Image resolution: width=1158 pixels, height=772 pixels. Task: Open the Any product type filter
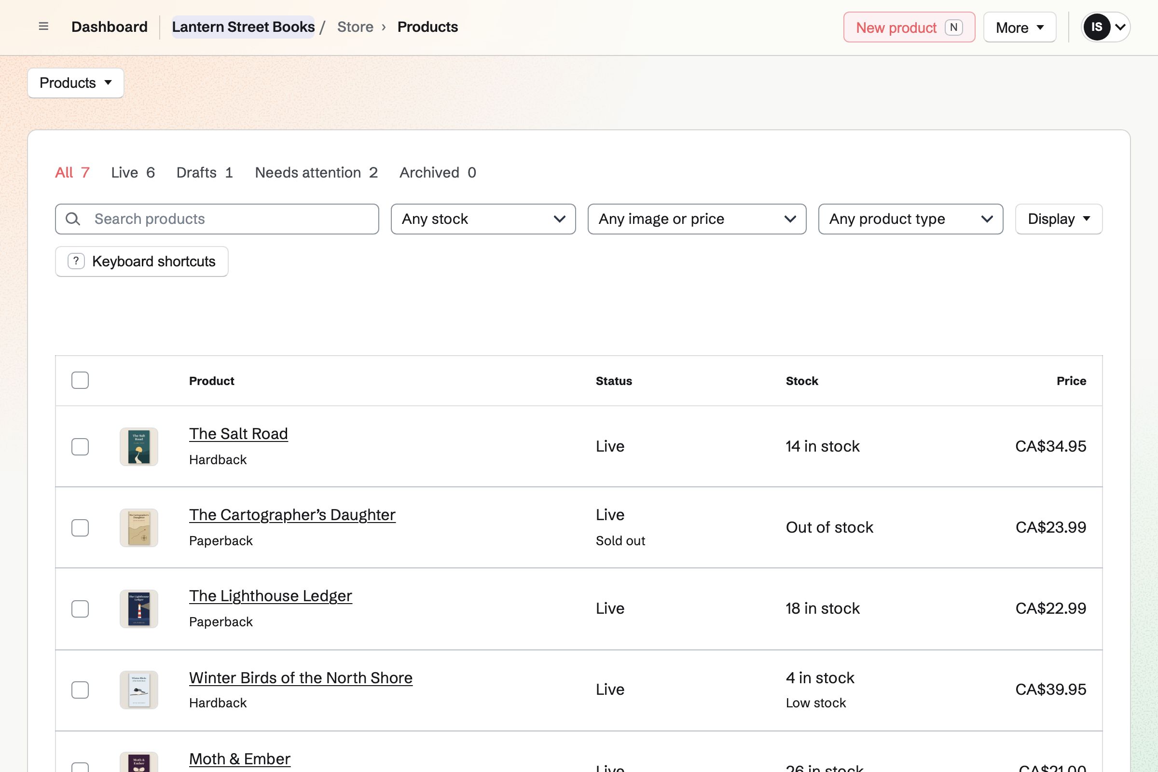click(910, 219)
